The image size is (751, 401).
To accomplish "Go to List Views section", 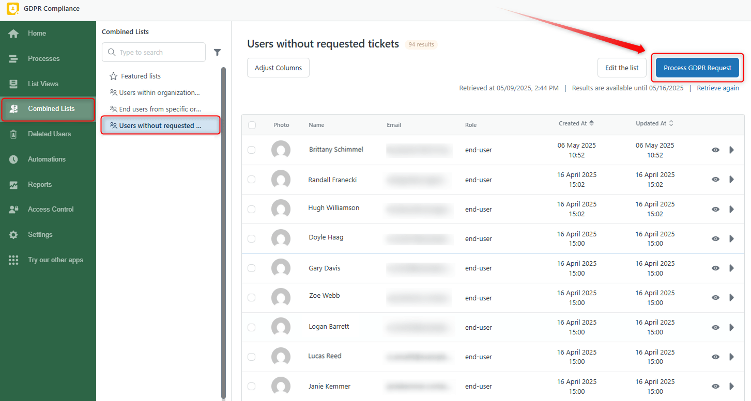I will tap(48, 84).
